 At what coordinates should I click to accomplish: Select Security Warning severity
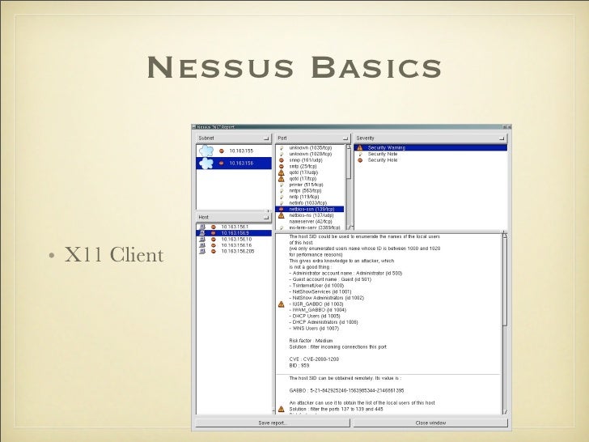point(430,147)
